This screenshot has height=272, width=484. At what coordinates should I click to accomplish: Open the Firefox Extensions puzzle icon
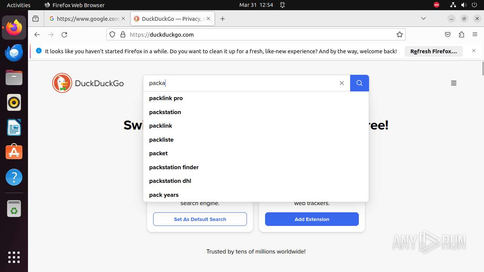pyautogui.click(x=461, y=34)
